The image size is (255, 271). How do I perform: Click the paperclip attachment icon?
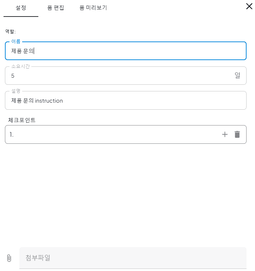click(x=9, y=258)
